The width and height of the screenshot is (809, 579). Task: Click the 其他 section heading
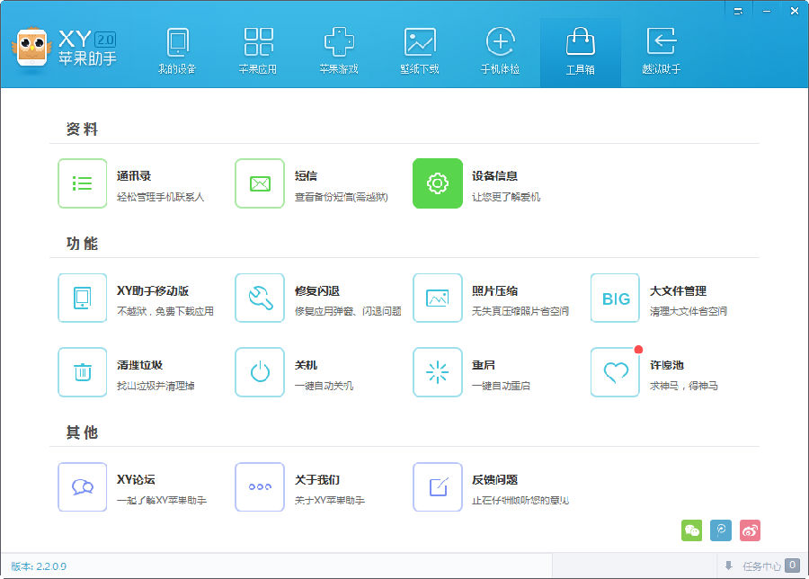click(82, 432)
